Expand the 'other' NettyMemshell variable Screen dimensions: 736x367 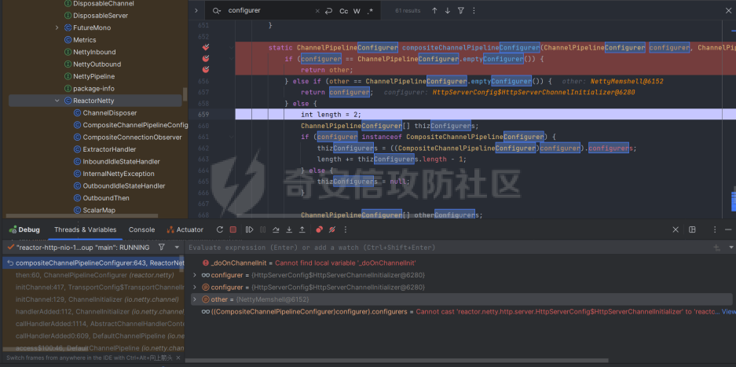pyautogui.click(x=196, y=299)
